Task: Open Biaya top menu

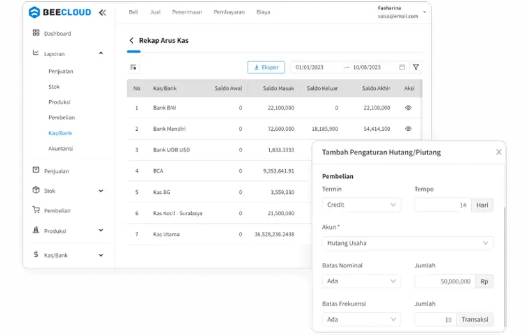Action: pos(263,12)
